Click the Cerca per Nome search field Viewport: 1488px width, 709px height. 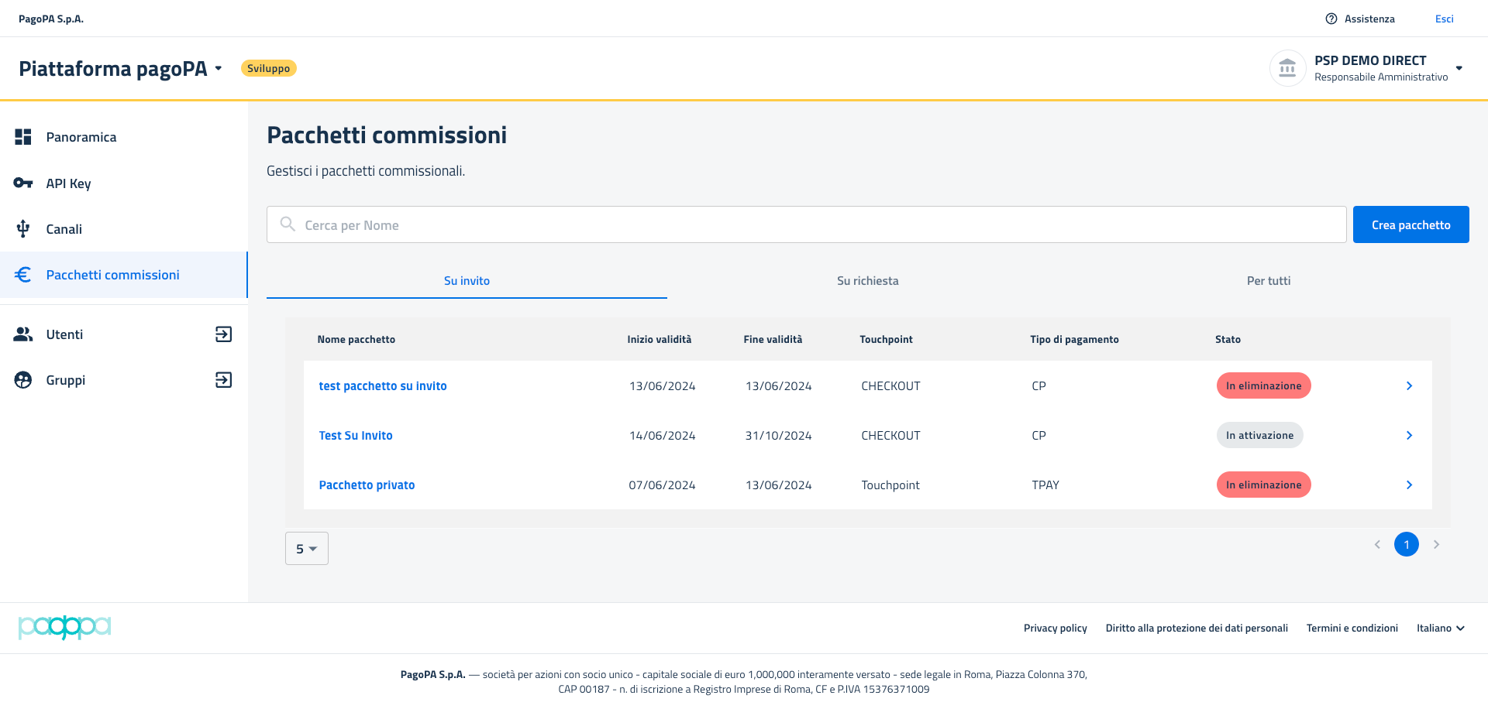[806, 225]
